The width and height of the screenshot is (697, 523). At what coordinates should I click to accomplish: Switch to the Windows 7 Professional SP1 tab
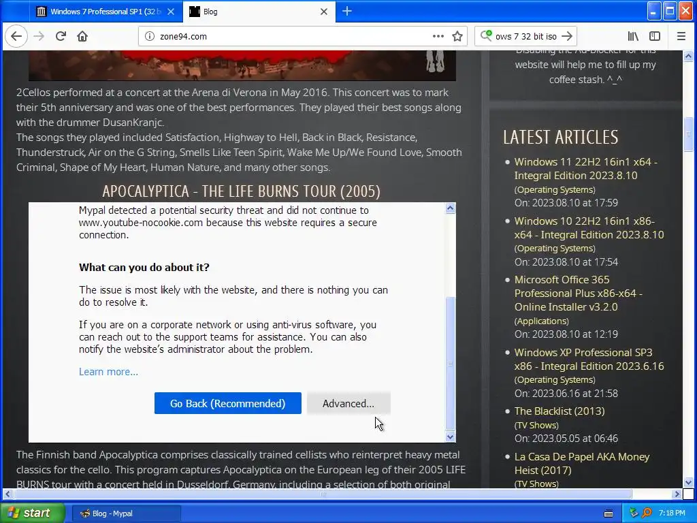pos(106,12)
